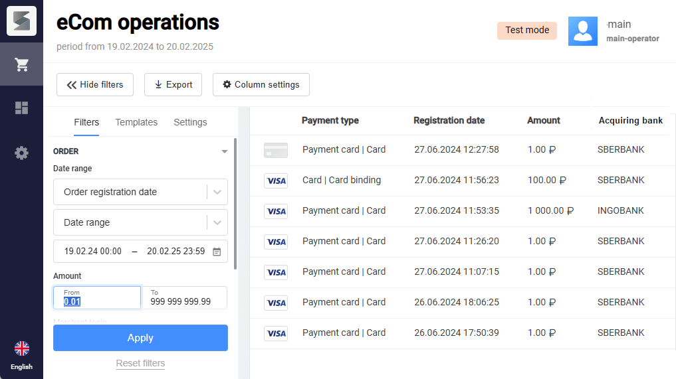676x379 pixels.
Task: Open the calendar date picker icon
Action: coord(217,252)
